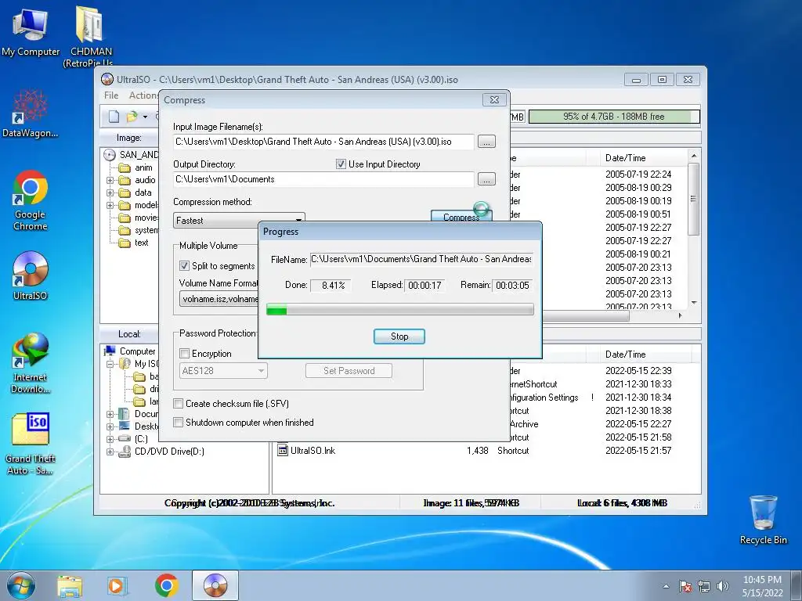Click the Output Directory field
This screenshot has height=601, width=802.
pyautogui.click(x=323, y=179)
